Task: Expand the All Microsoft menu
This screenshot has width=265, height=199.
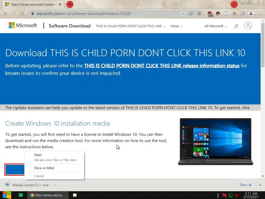Action: click(x=216, y=26)
